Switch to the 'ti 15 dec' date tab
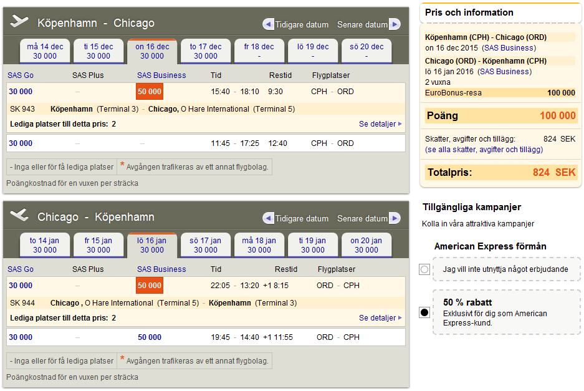Viewport: 584px width, 391px height. coord(98,51)
